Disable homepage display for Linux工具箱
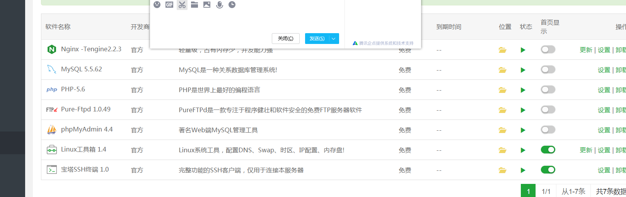626x197 pixels. [548, 150]
